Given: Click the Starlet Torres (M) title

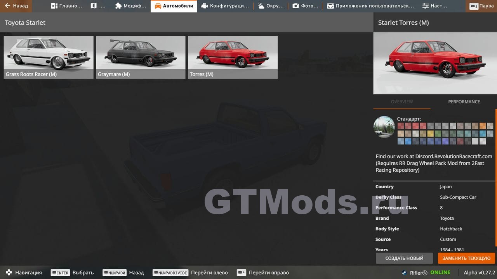Looking at the screenshot, I should [403, 22].
